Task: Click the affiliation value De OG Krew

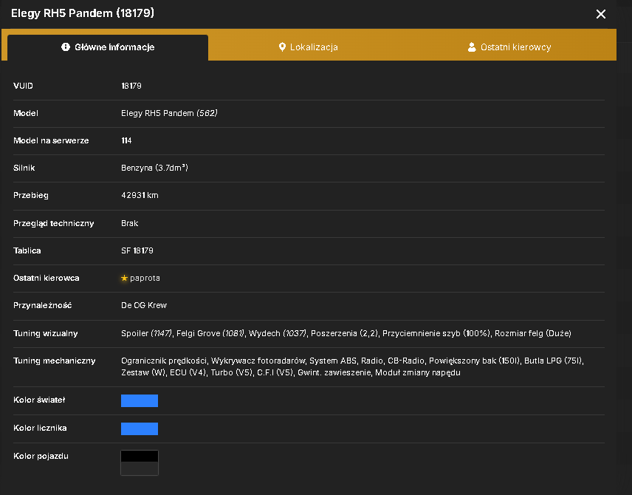Action: coord(144,305)
